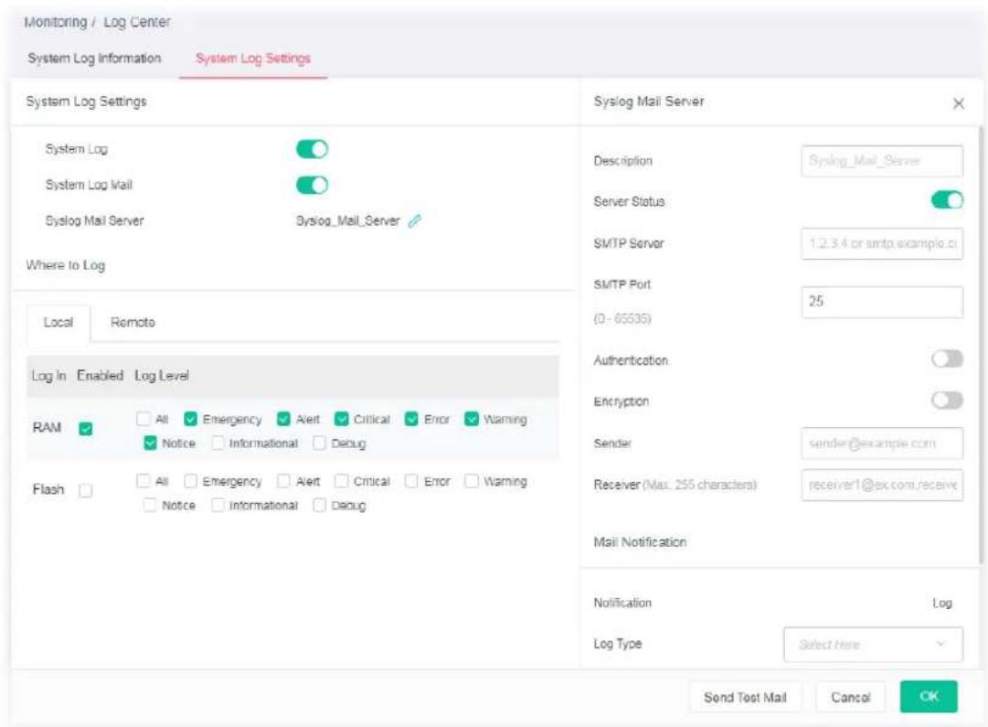This screenshot has width=988, height=727.
Task: Enable the Authentication switch
Action: click(947, 358)
